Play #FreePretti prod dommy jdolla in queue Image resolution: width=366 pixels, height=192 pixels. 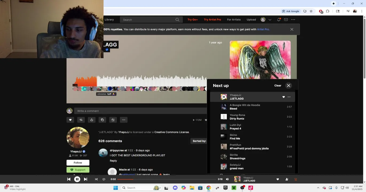coord(253,147)
